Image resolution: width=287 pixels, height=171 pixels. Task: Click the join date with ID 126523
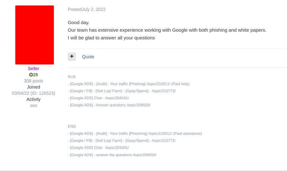(x=33, y=93)
